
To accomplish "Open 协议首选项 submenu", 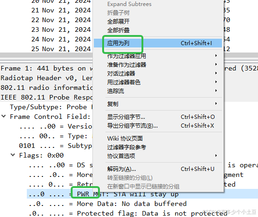I will [158, 156].
